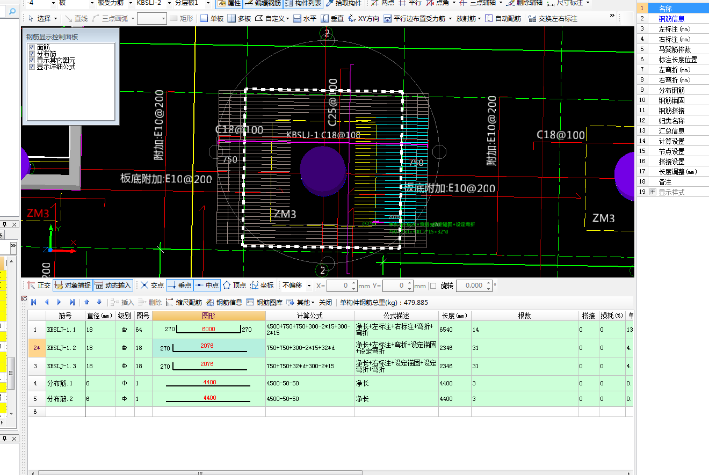The image size is (709, 475).
Task: Select the 矩形 rectangle tool
Action: point(182,18)
